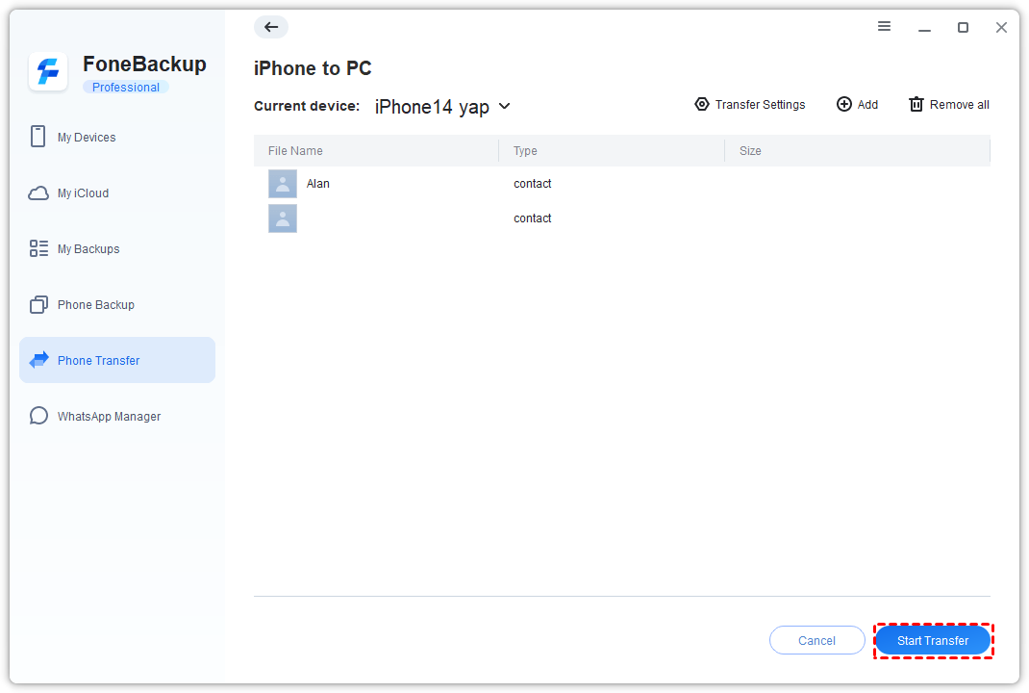Click the Add plus circle icon
The image size is (1029, 693).
click(x=844, y=105)
